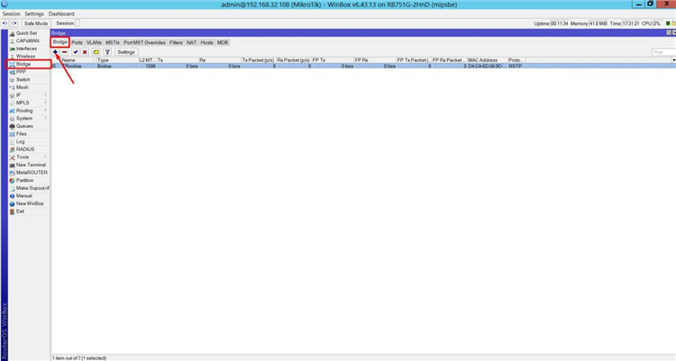The image size is (676, 361).
Task: Click the funnel Filter icon
Action: tap(107, 52)
